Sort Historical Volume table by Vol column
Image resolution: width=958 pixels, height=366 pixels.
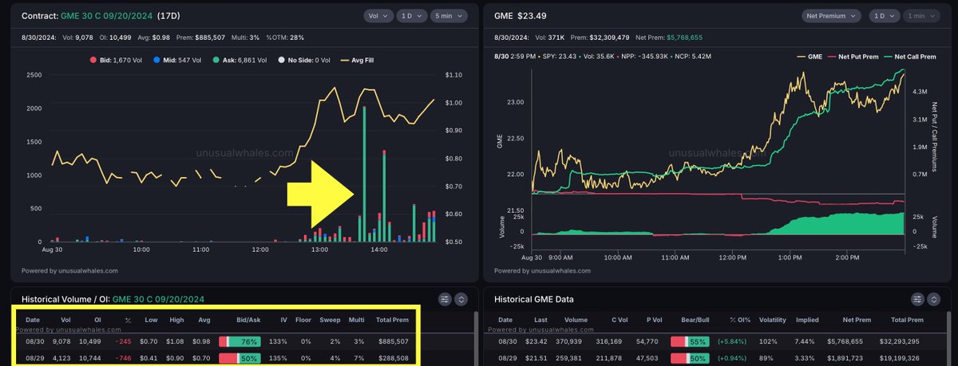(x=66, y=320)
